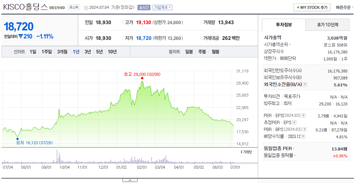
Task: Click the 거래량 value 13,943
Action: pyautogui.click(x=226, y=23)
